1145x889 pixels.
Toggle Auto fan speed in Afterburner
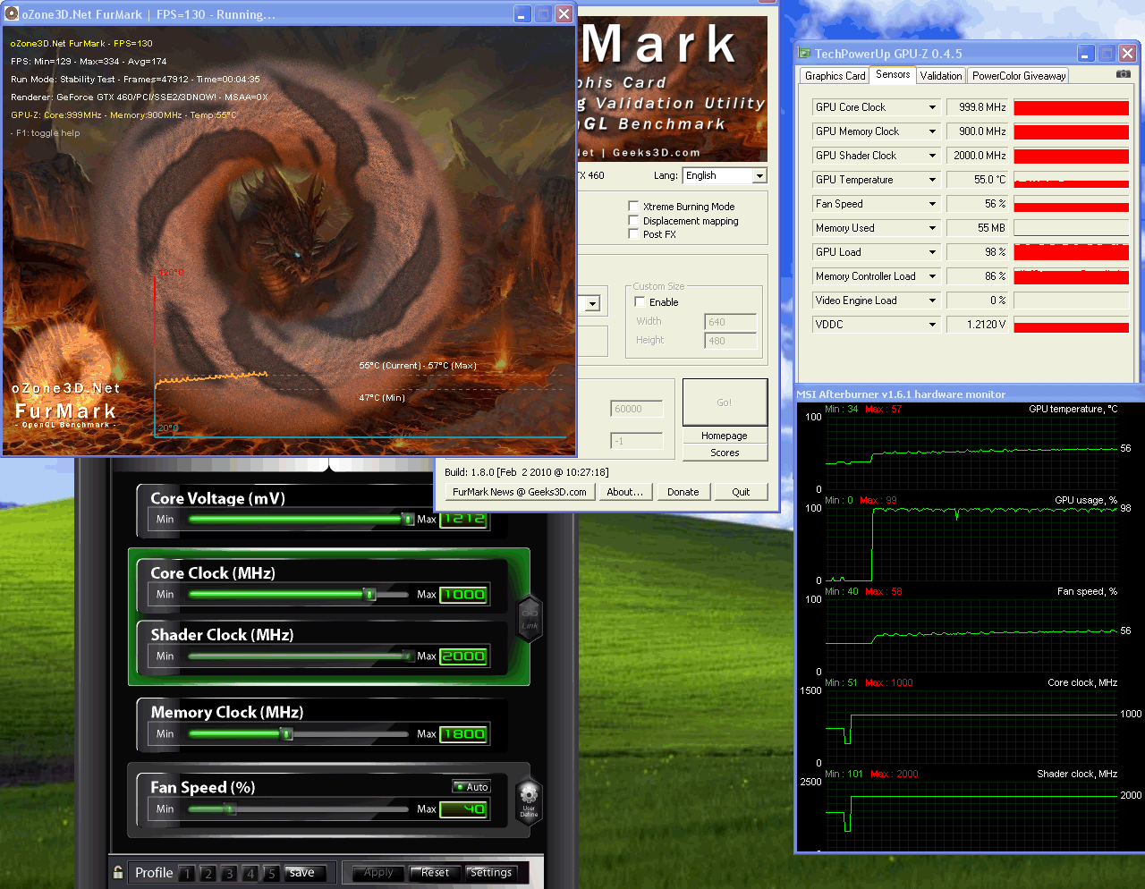click(x=471, y=787)
